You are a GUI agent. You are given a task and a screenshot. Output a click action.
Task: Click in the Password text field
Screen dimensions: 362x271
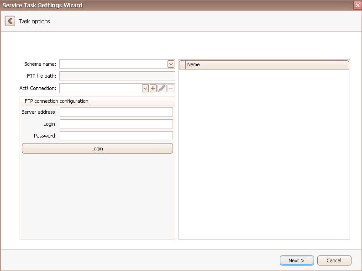(116, 136)
